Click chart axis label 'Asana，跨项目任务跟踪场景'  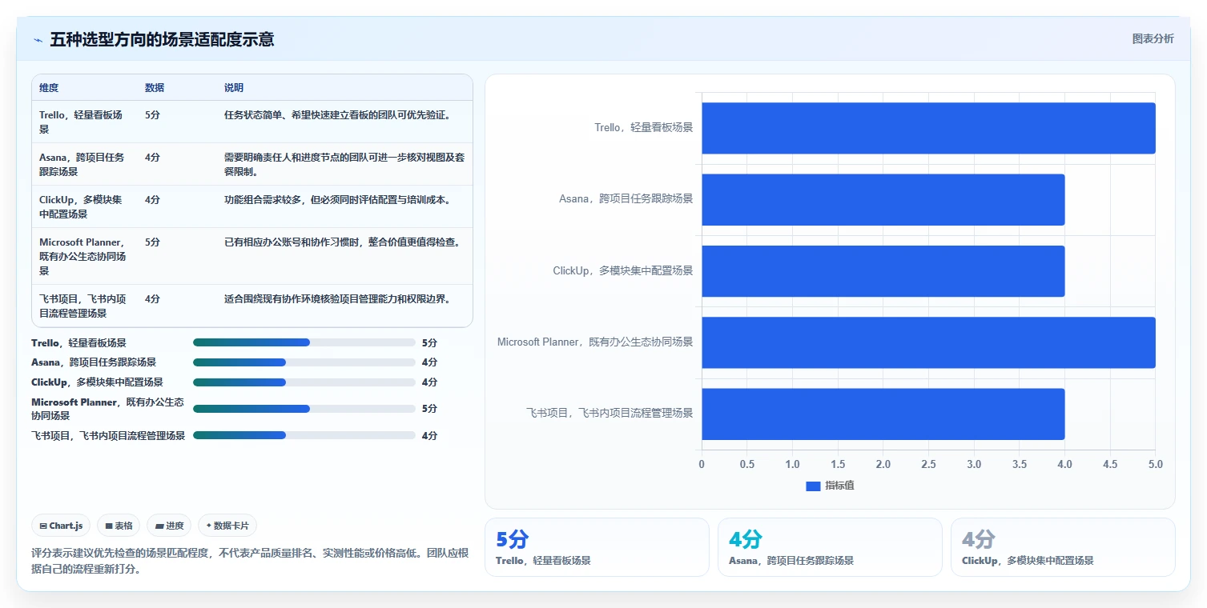tap(626, 199)
